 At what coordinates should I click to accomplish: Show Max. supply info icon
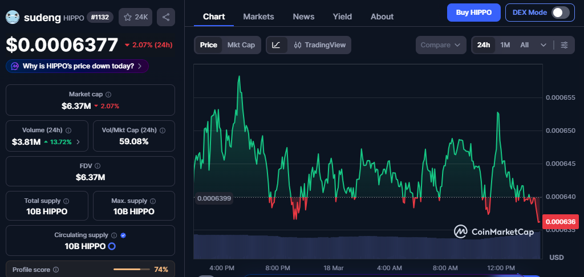153,201
